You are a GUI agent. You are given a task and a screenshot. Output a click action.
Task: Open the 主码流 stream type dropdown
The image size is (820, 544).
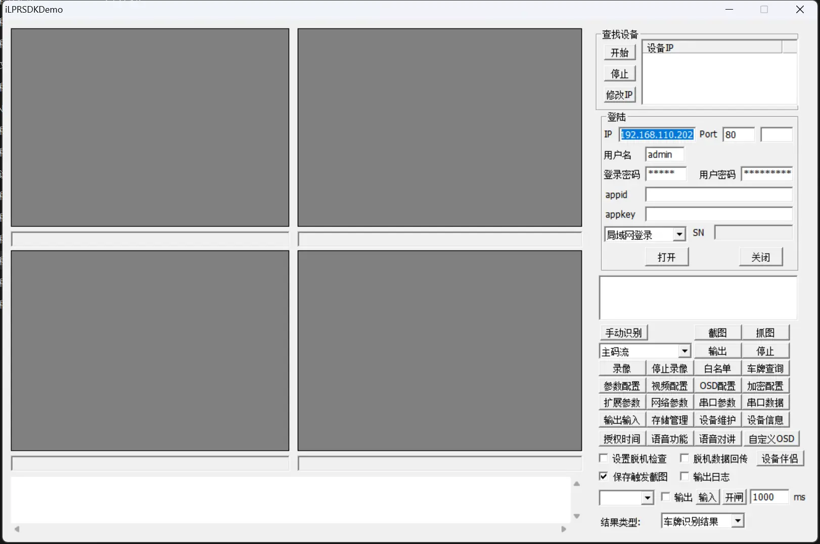[685, 351]
